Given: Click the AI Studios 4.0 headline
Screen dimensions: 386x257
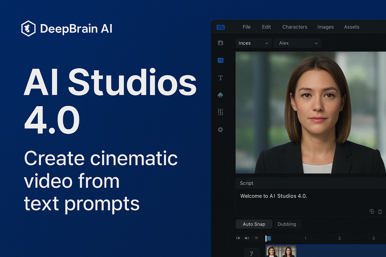Looking at the screenshot, I should 110,101.
